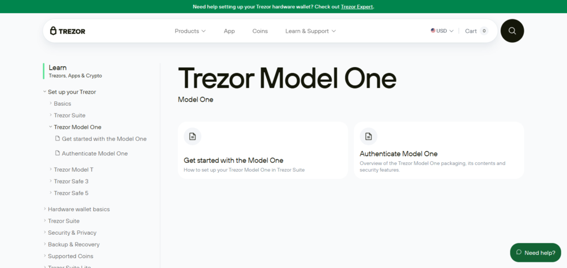Click 'Overview of the Trezor Model One packaging' description

[432, 166]
